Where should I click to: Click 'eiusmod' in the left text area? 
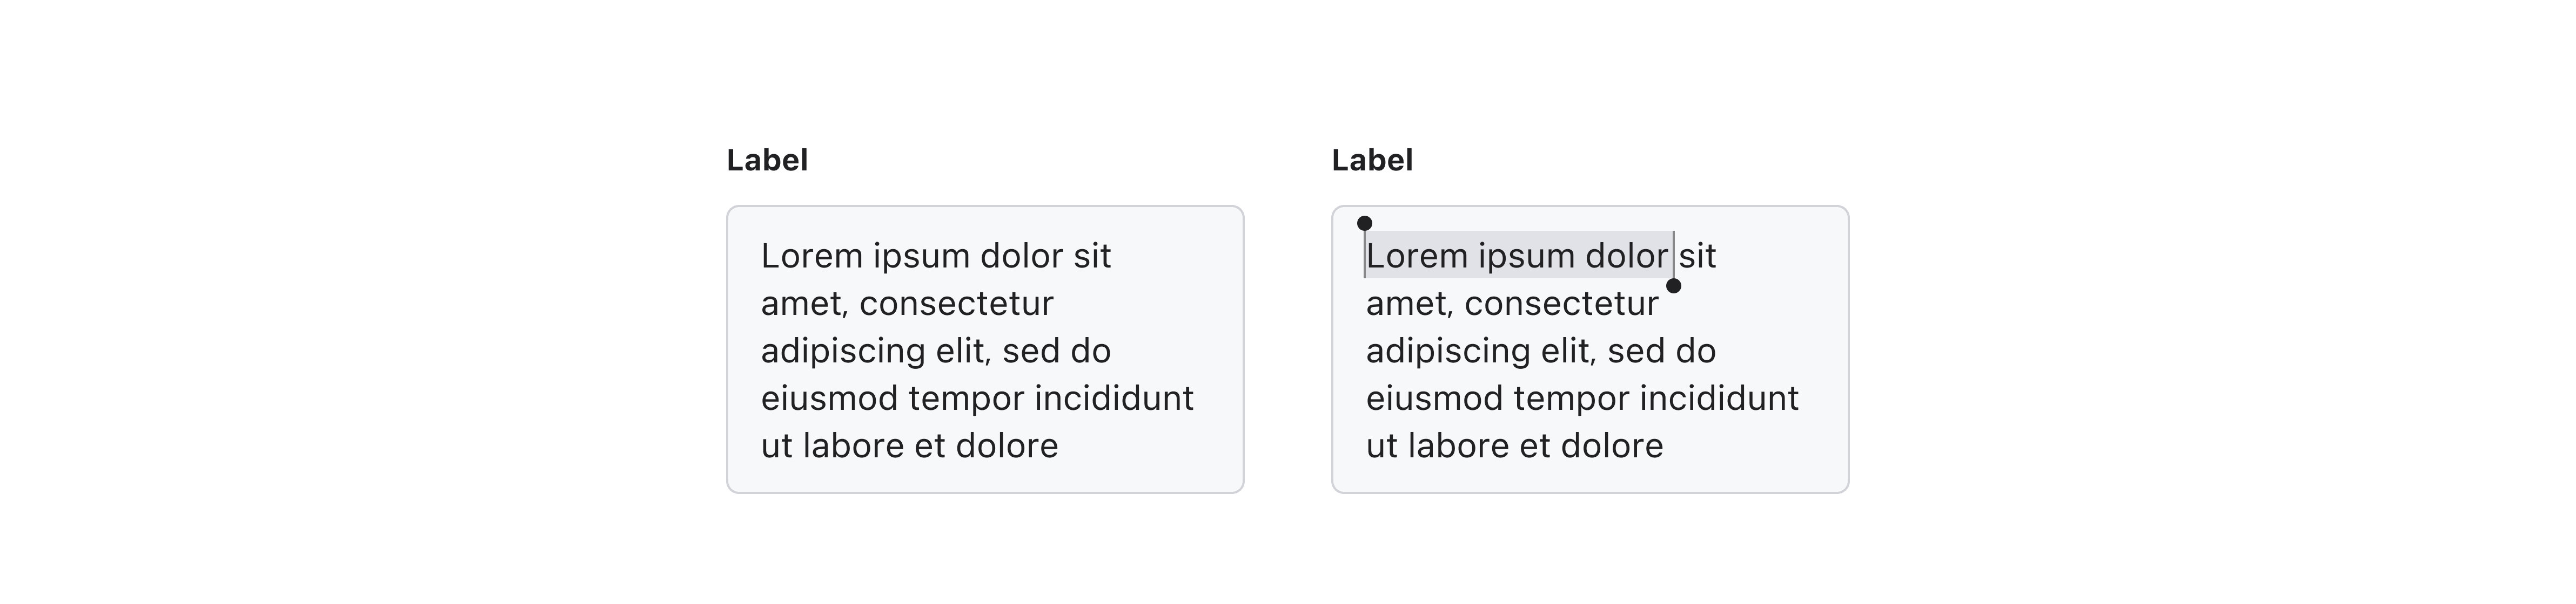(829, 399)
